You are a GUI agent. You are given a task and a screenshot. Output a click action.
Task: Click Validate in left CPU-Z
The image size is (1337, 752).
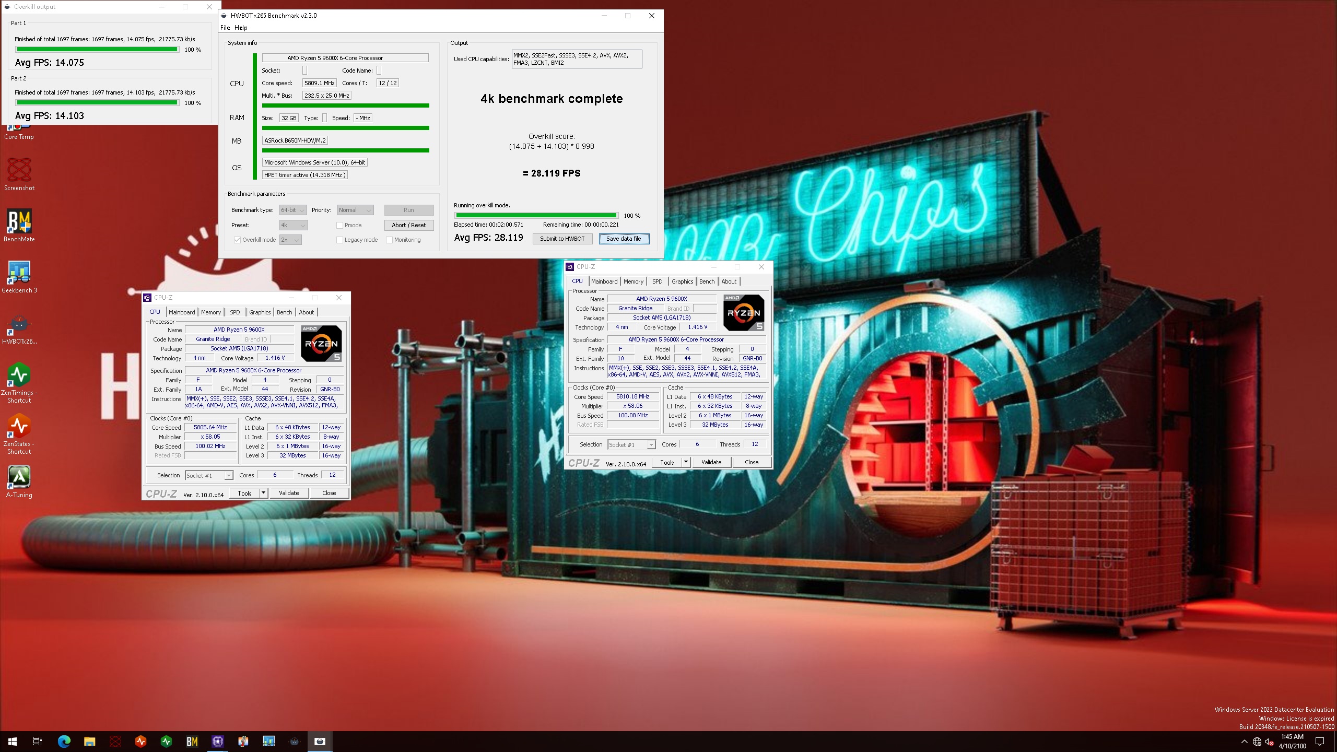pyautogui.click(x=289, y=492)
